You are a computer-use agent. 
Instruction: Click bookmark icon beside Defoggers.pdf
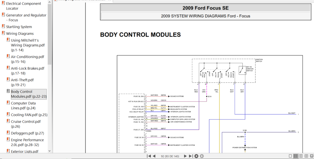pos(8,133)
